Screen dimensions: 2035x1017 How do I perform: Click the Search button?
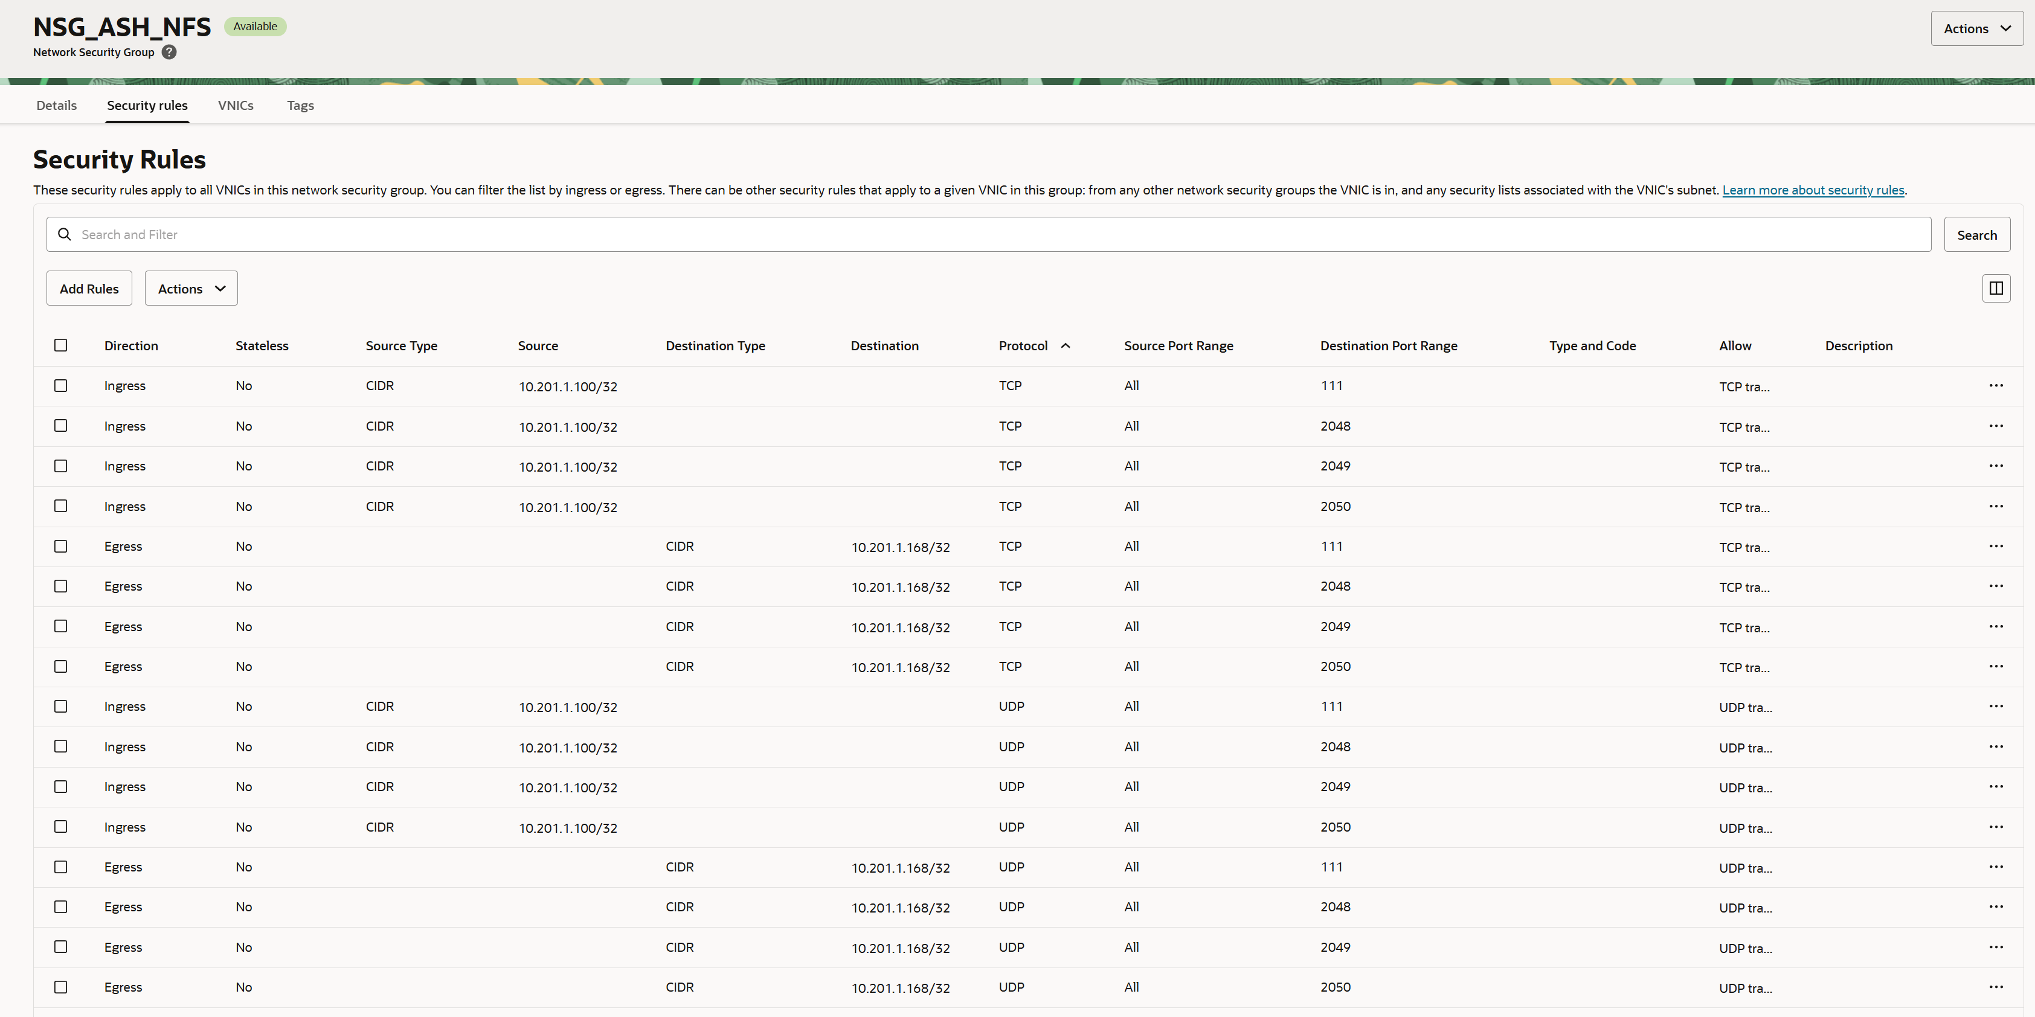tap(1976, 234)
